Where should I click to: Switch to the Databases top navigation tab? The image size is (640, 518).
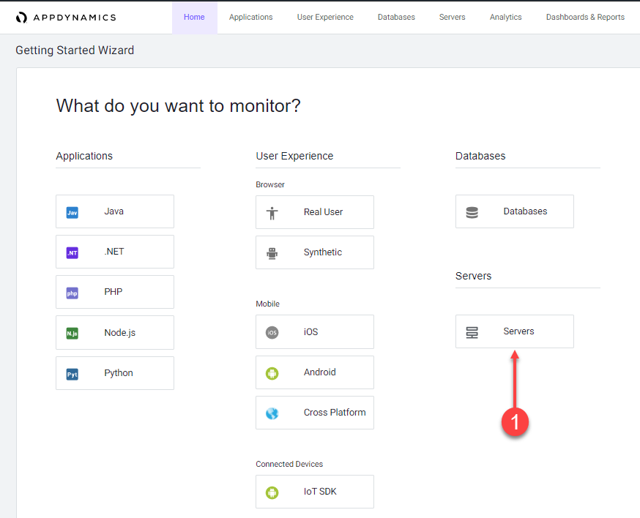coord(396,17)
